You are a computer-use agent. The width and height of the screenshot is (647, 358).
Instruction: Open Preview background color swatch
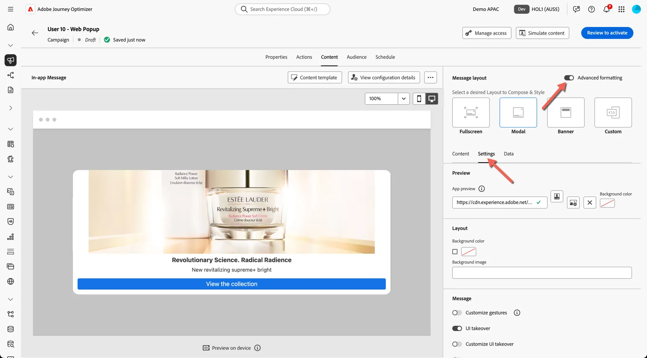point(607,203)
